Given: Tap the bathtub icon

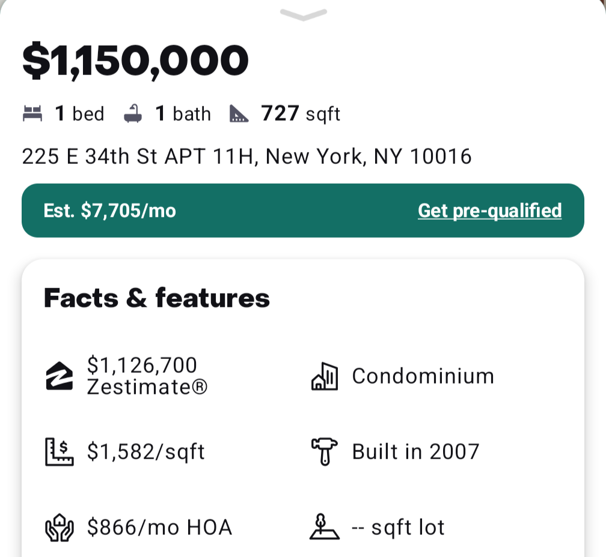Looking at the screenshot, I should pos(132,113).
